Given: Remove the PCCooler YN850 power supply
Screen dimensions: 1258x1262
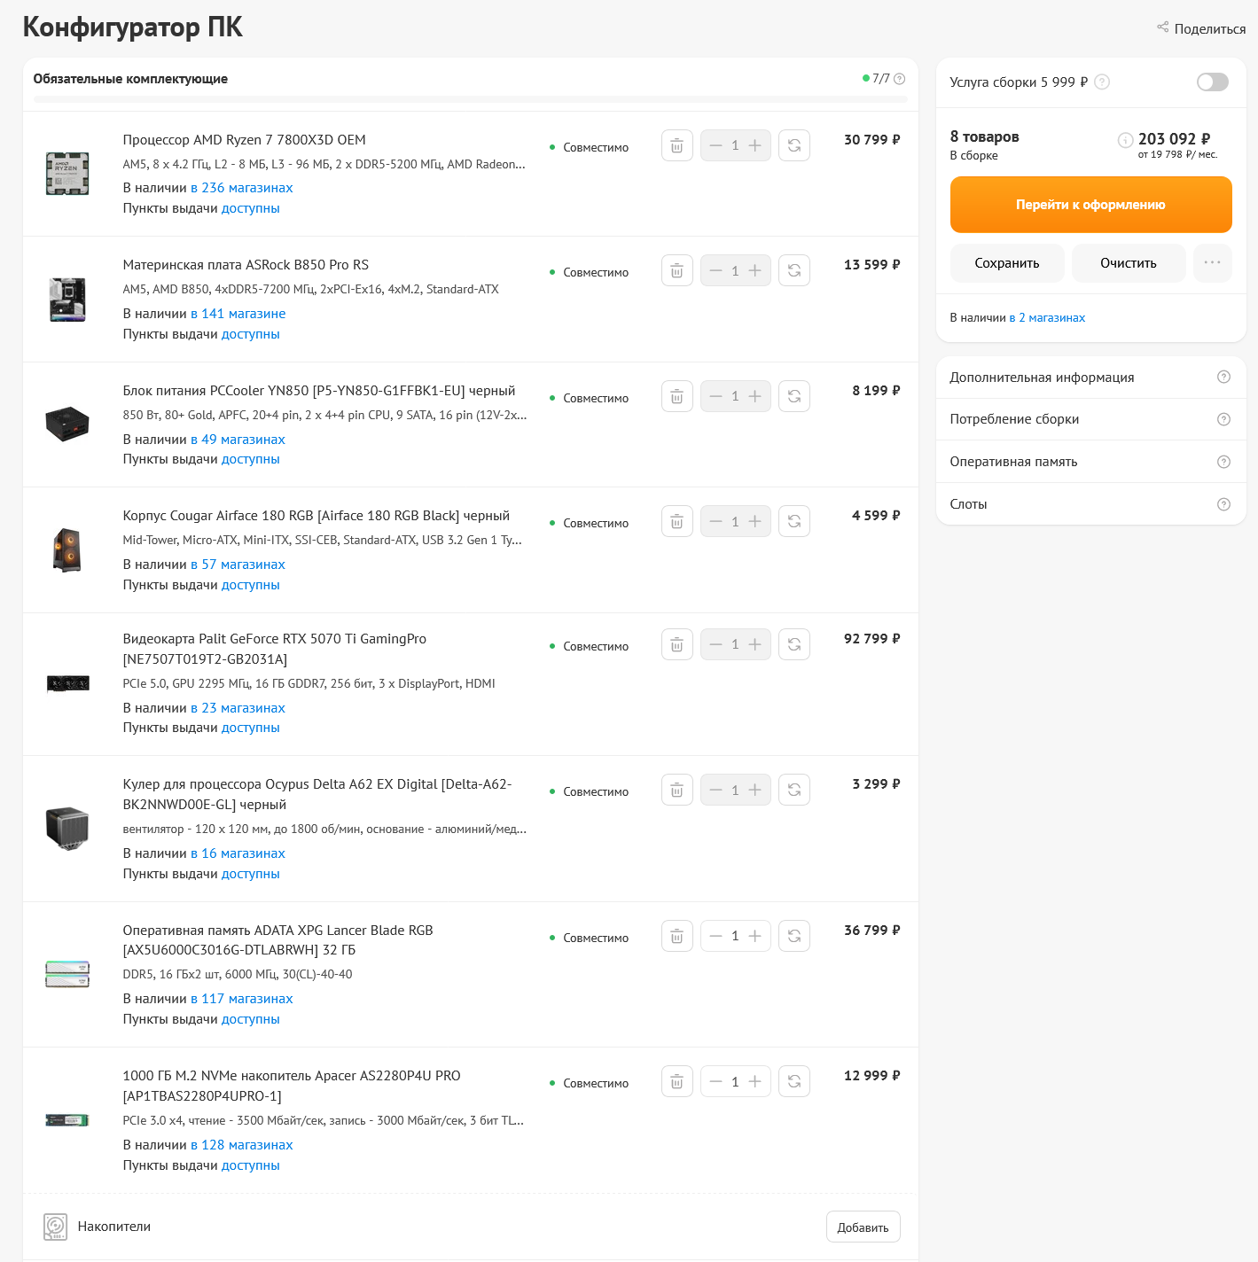Looking at the screenshot, I should tap(676, 396).
